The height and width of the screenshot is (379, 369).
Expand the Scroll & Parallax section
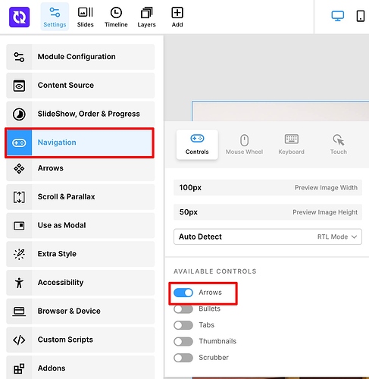pos(80,197)
